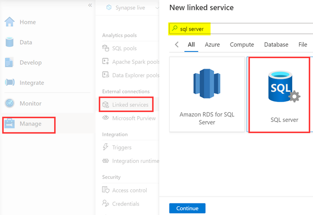
Task: Switch to the Database tab
Action: [276, 45]
